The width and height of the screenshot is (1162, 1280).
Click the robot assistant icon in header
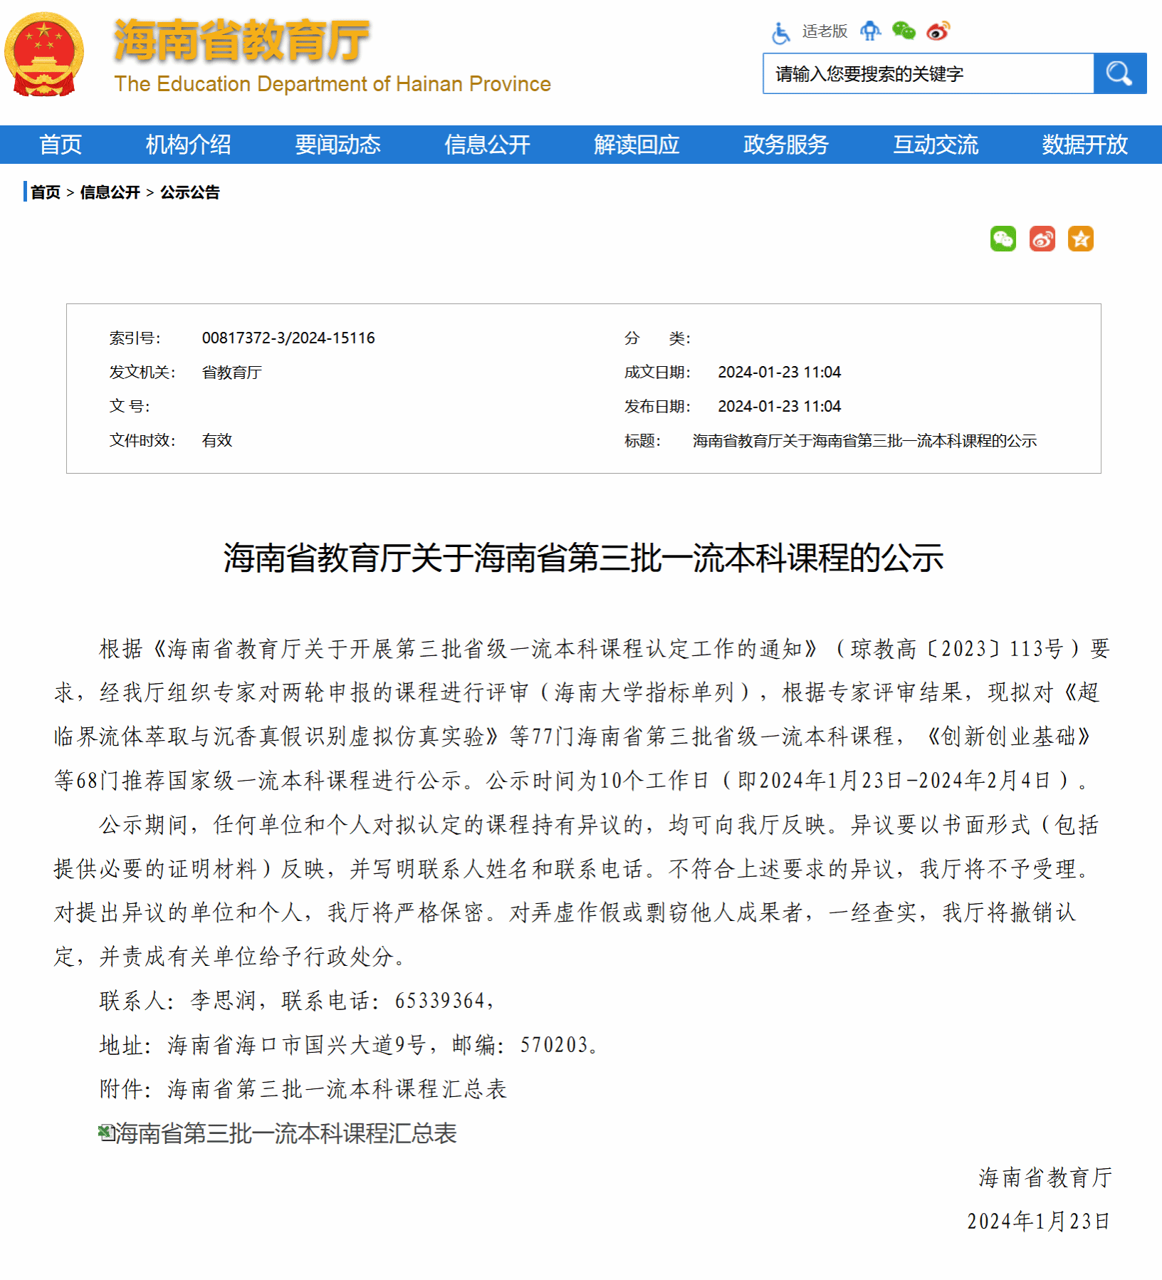click(869, 31)
